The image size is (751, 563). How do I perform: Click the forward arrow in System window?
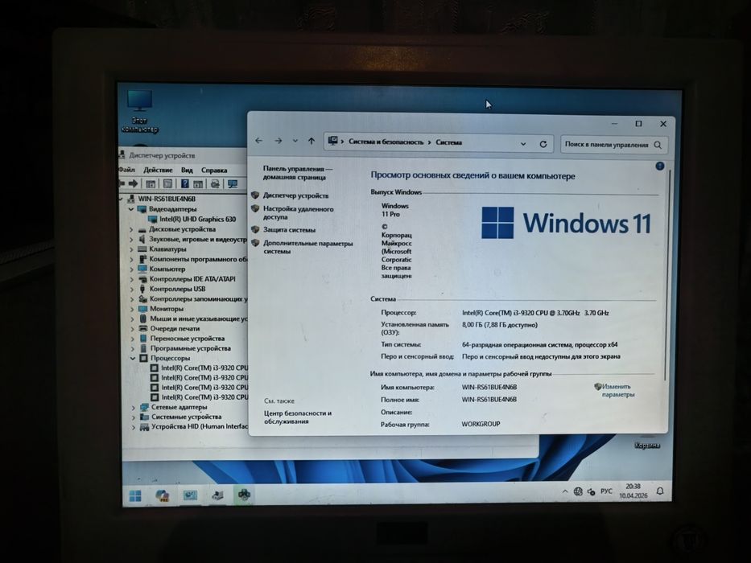(279, 141)
